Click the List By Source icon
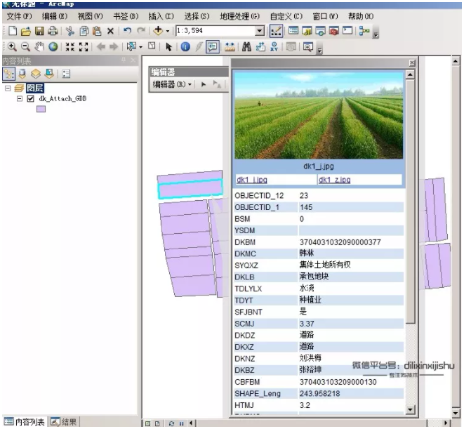464x429 pixels. coord(22,74)
